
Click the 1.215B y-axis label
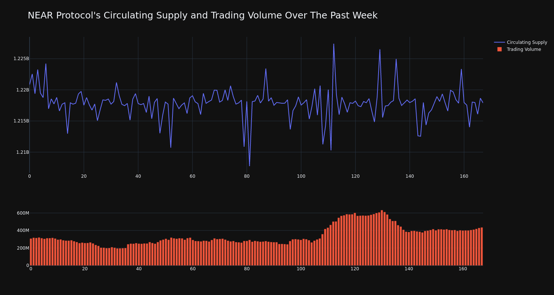[21, 121]
